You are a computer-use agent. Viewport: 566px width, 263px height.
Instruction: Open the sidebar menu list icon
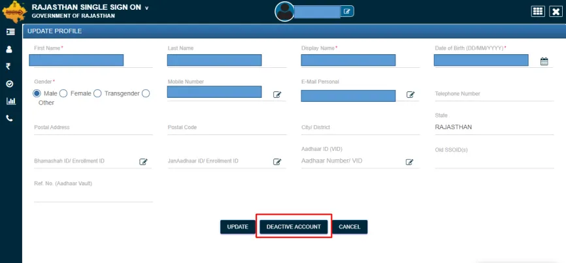(x=10, y=31)
